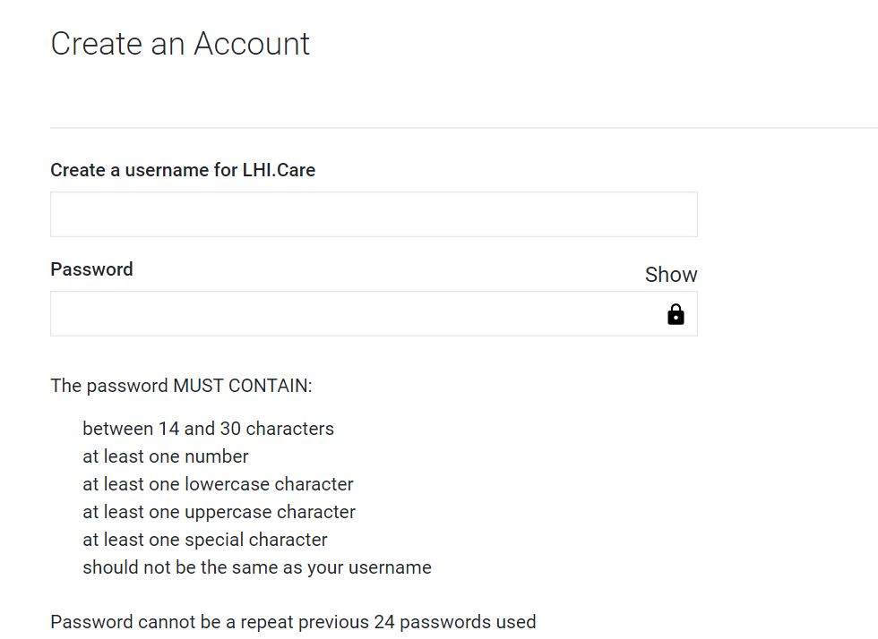878x639 pixels.
Task: Click the word 'Account' in page heading
Action: (252, 44)
